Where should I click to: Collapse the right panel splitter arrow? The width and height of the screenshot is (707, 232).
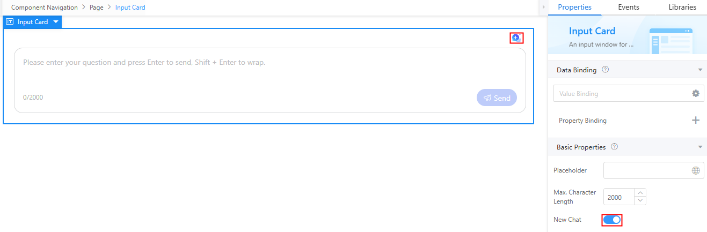click(543, 7)
